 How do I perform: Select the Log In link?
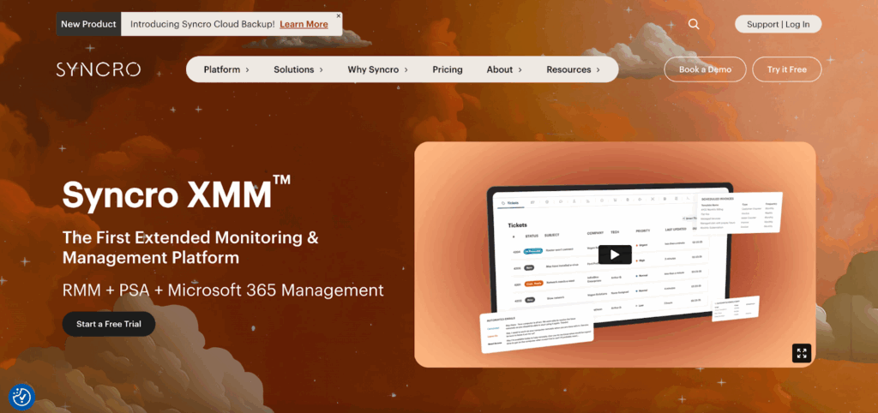[797, 24]
